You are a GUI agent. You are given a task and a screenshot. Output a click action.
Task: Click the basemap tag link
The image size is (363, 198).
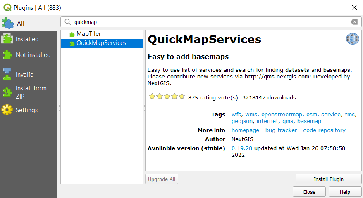tap(309, 121)
